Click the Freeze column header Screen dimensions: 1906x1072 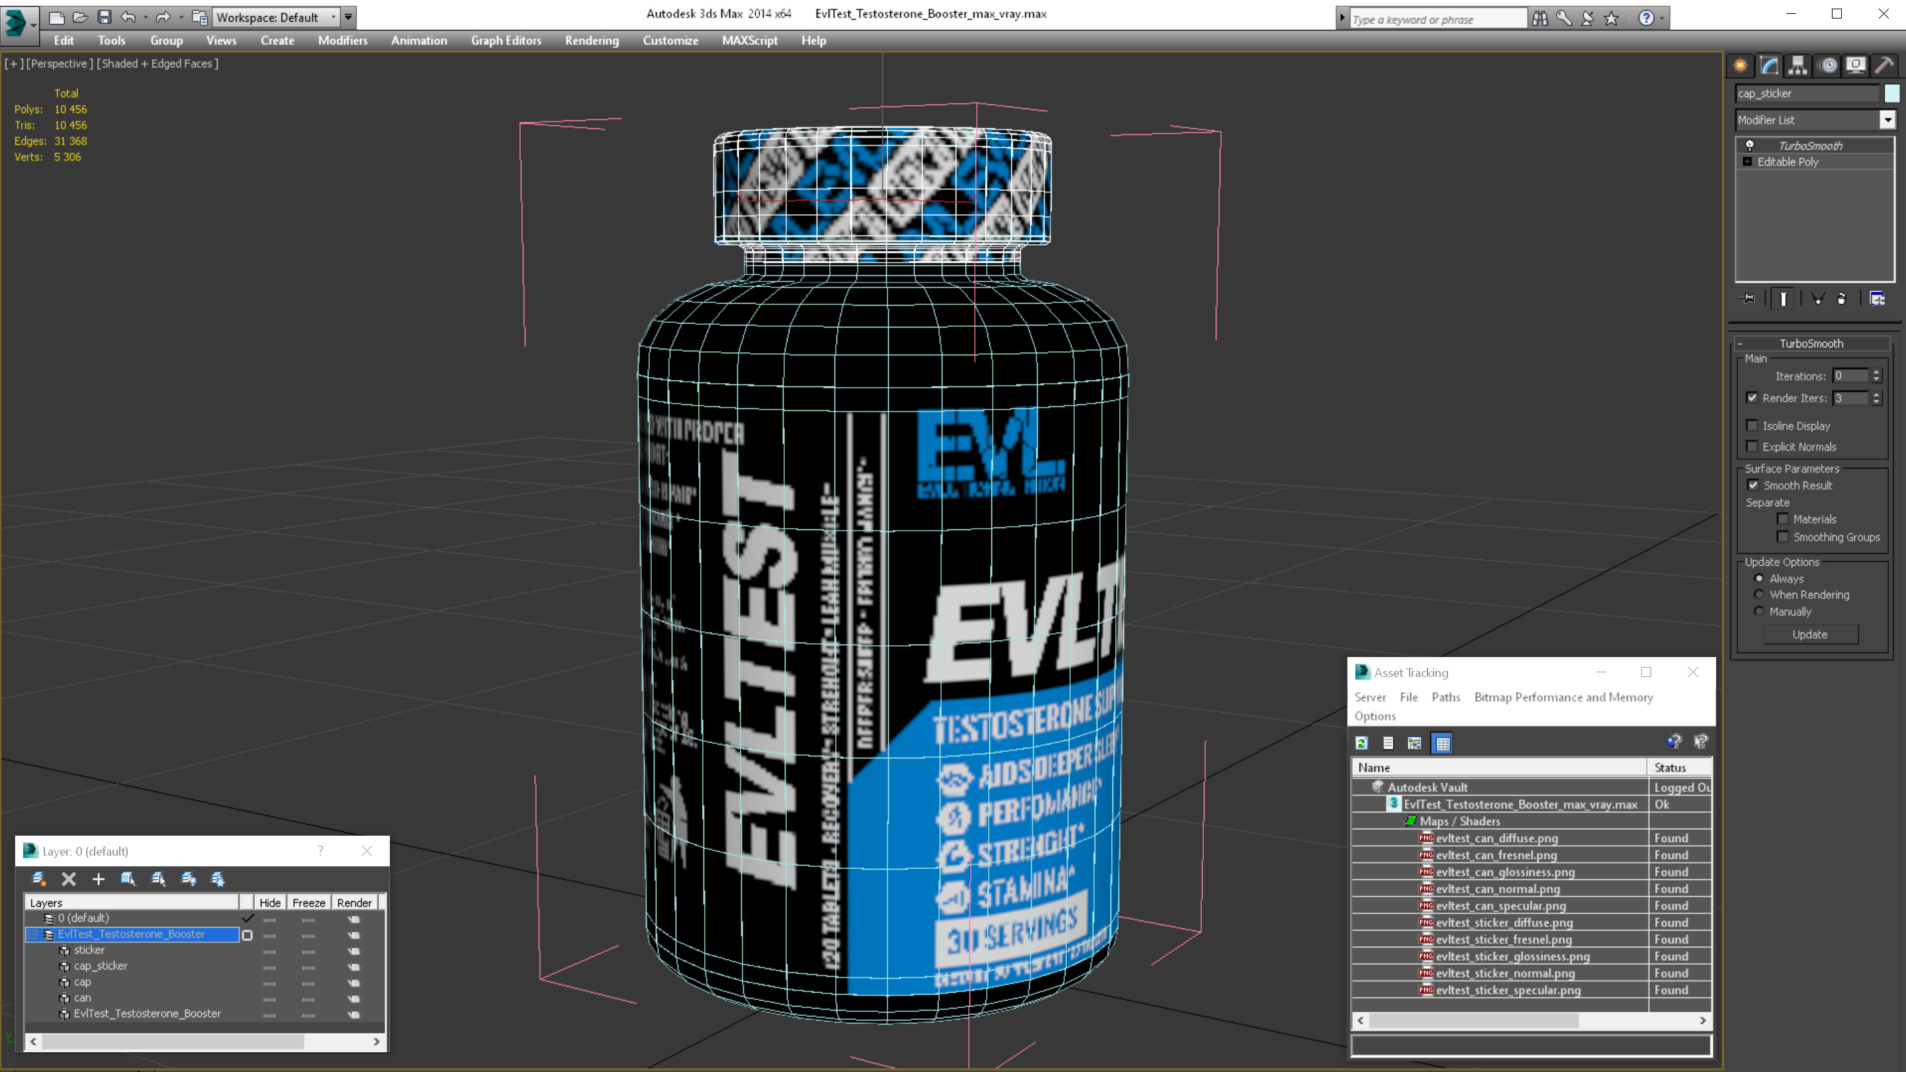click(x=308, y=903)
